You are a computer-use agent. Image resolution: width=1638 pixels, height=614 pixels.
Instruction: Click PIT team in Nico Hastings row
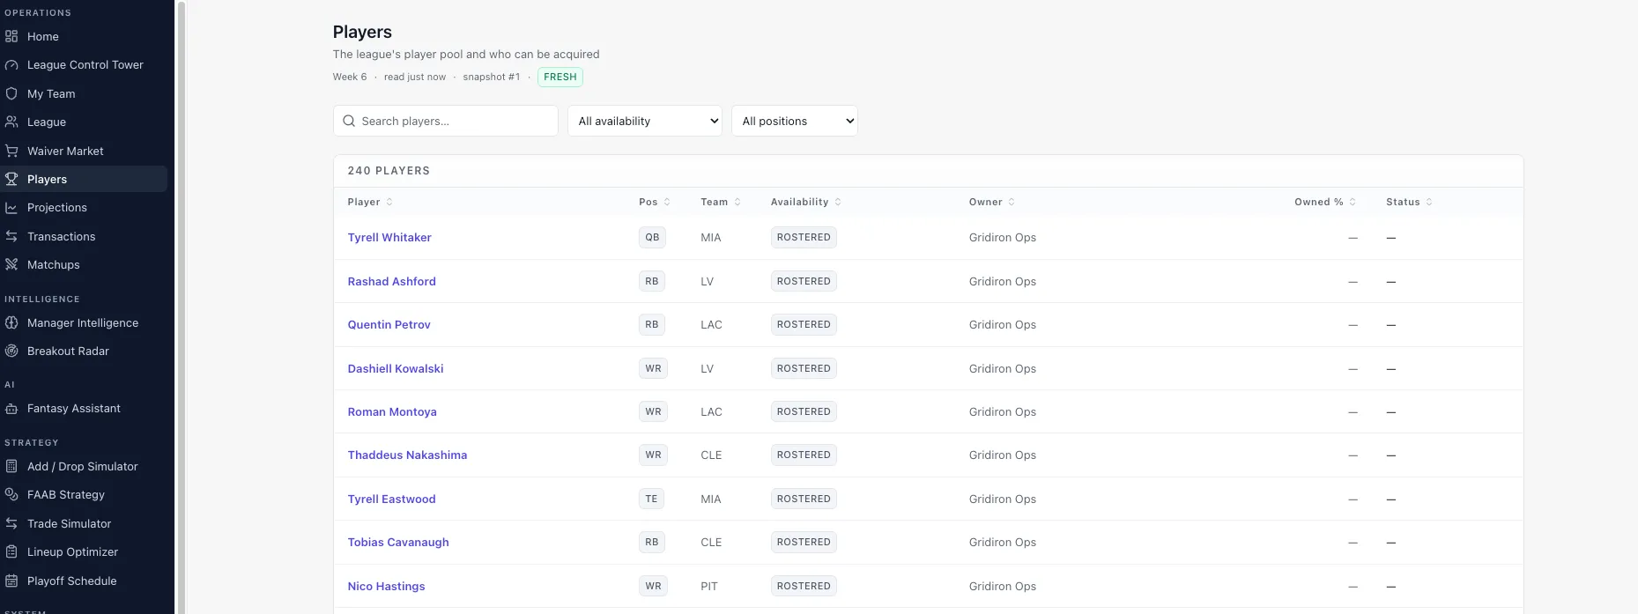(x=709, y=586)
